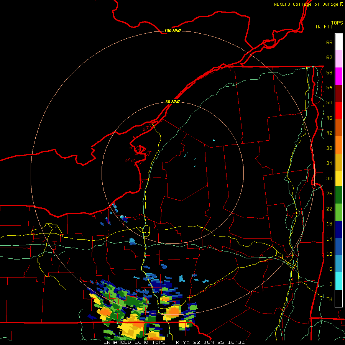Click the '62' legend value

pyautogui.click(x=329, y=58)
